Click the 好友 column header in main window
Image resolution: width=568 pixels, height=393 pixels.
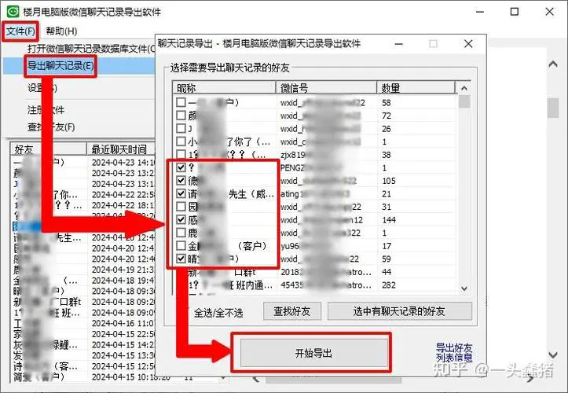49,149
